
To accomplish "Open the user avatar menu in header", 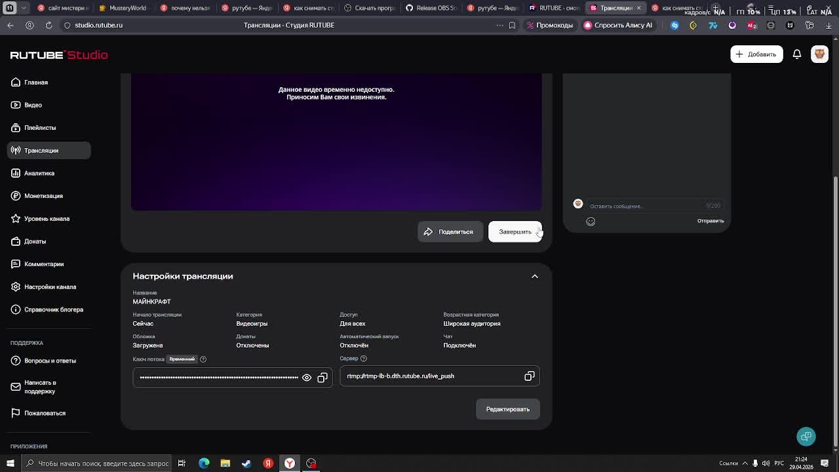I will [x=820, y=54].
